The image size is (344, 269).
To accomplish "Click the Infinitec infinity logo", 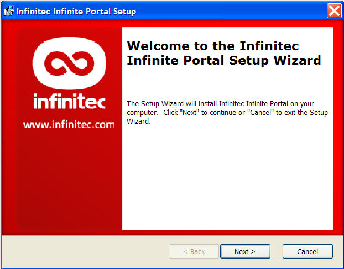I will pyautogui.click(x=69, y=63).
